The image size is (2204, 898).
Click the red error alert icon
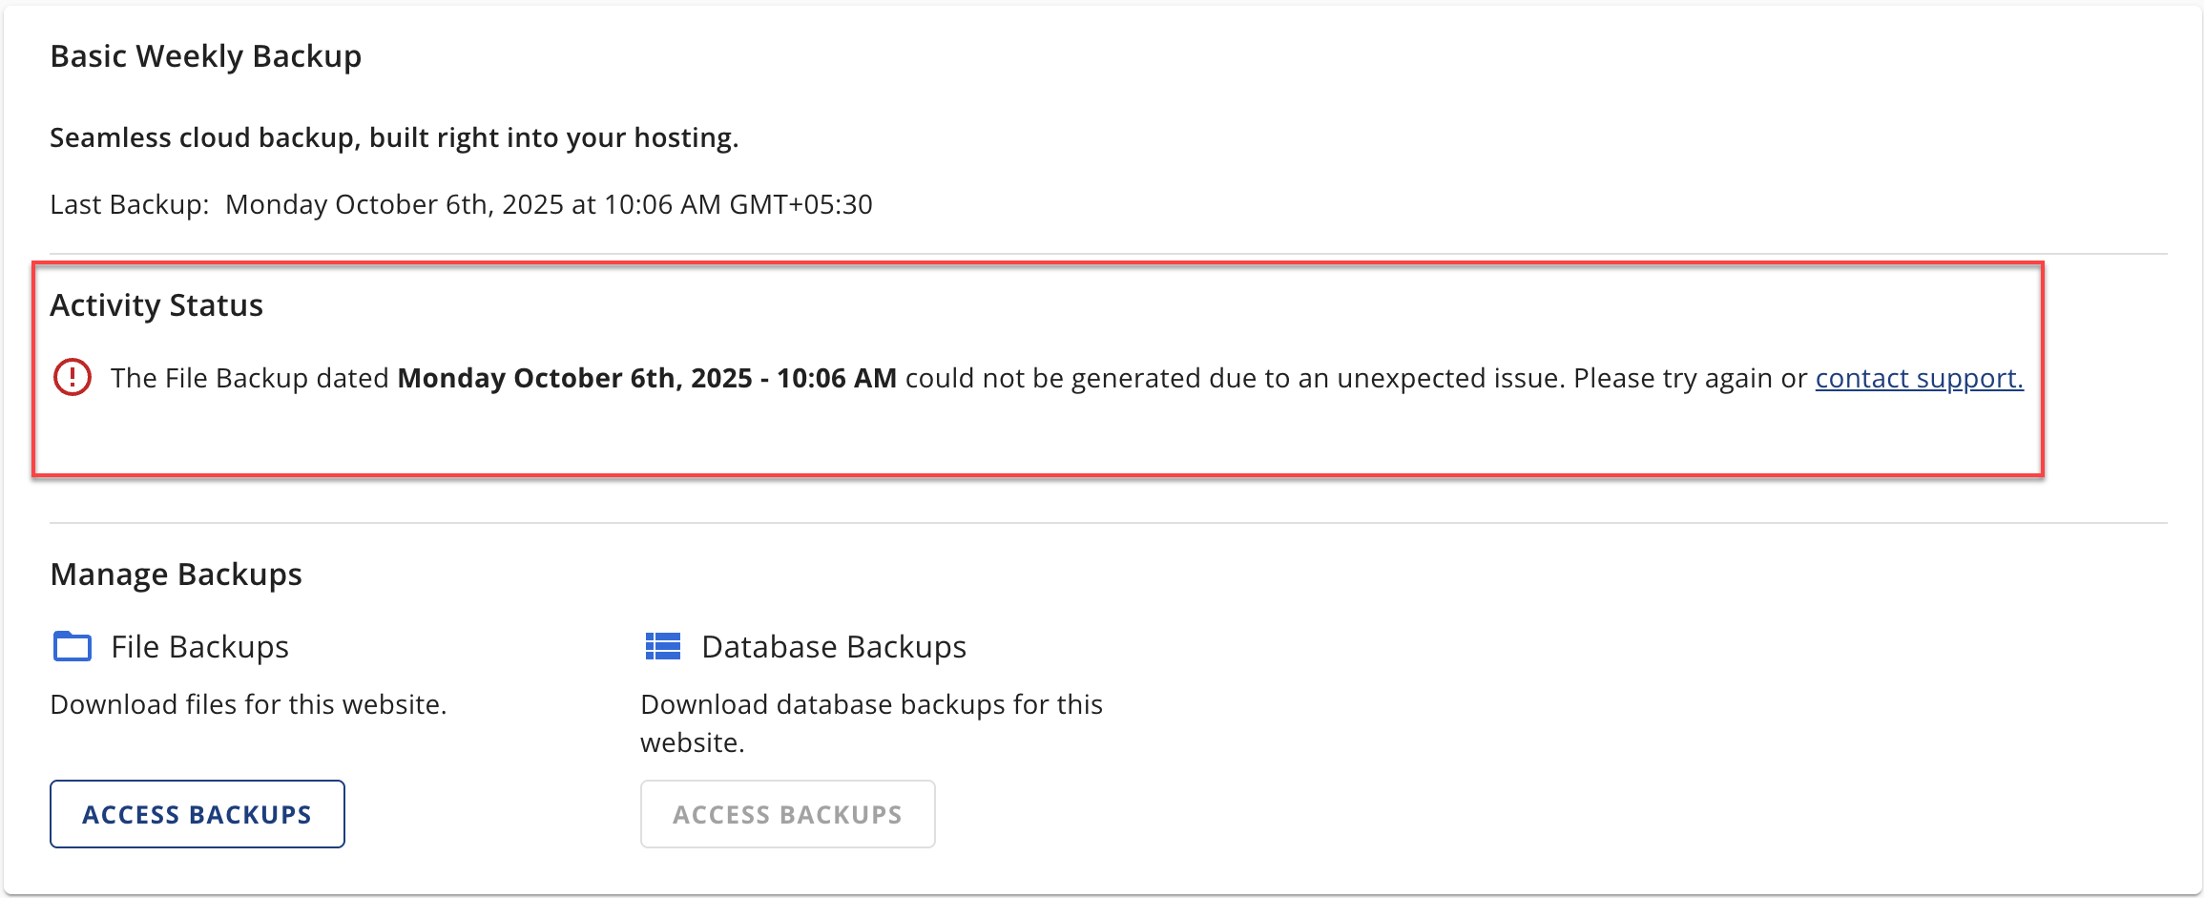(x=73, y=377)
